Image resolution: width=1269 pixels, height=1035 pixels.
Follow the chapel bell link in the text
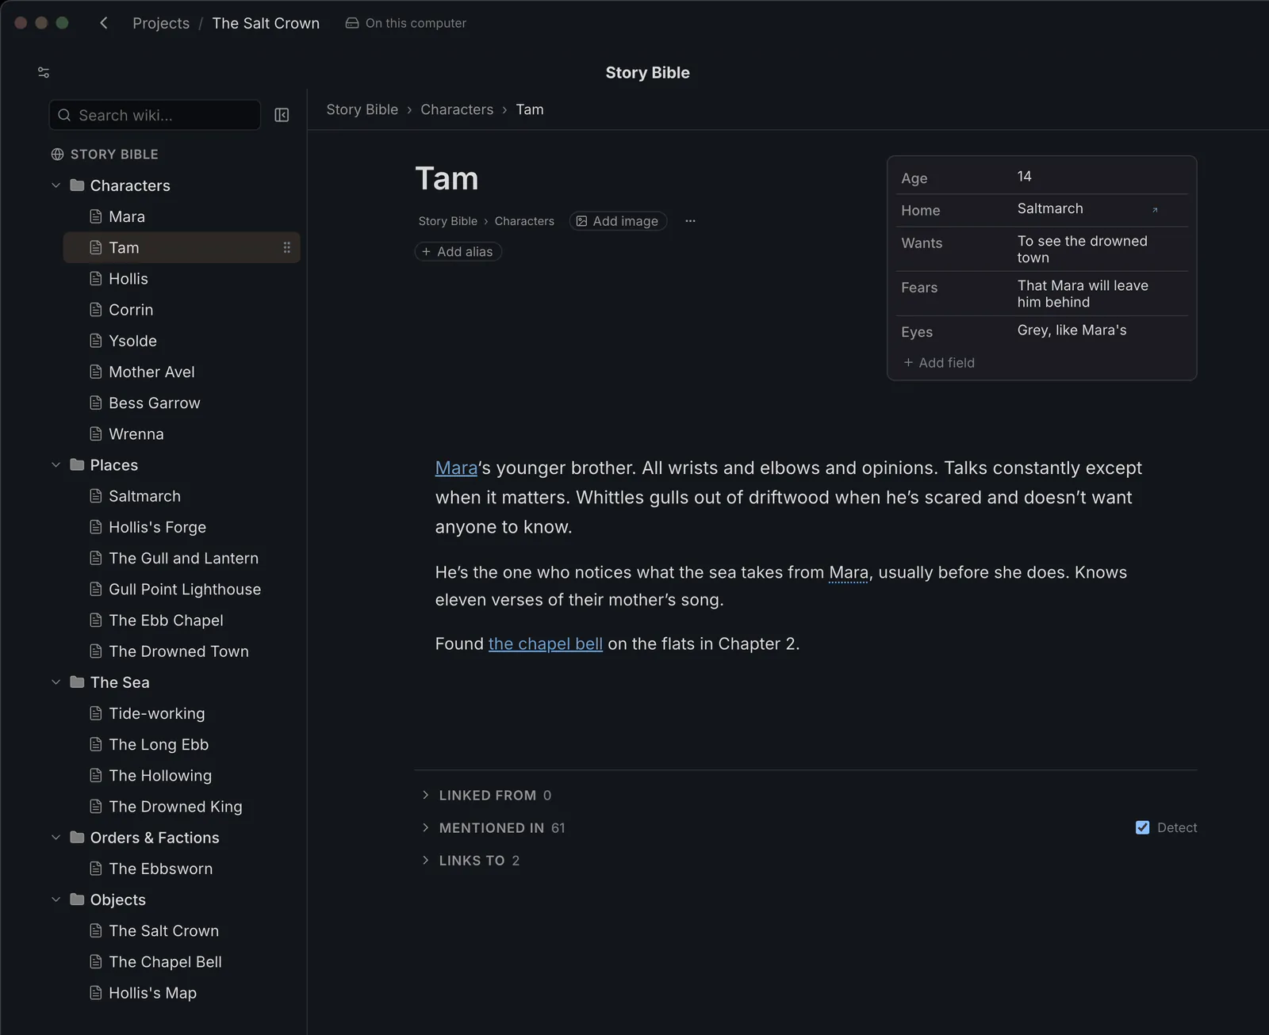click(546, 644)
